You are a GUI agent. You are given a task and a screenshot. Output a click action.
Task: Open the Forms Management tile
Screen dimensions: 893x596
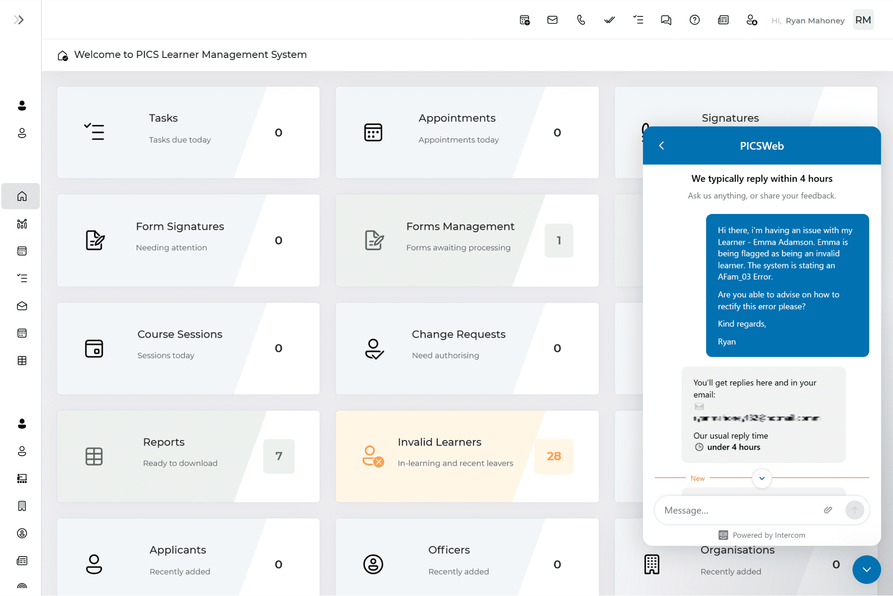click(x=467, y=241)
